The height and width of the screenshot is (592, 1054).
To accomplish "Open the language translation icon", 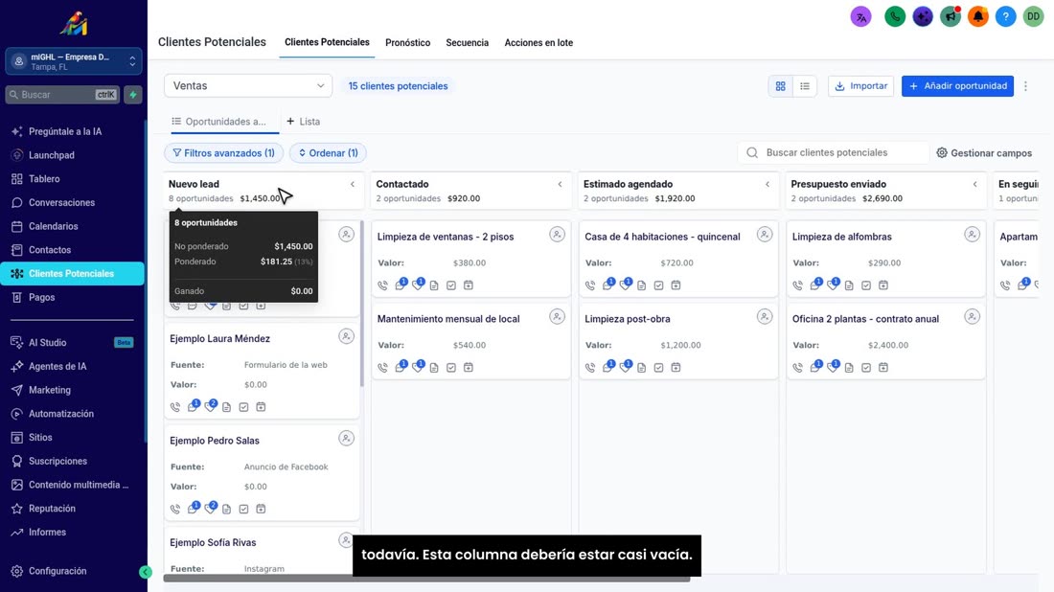I will (861, 17).
